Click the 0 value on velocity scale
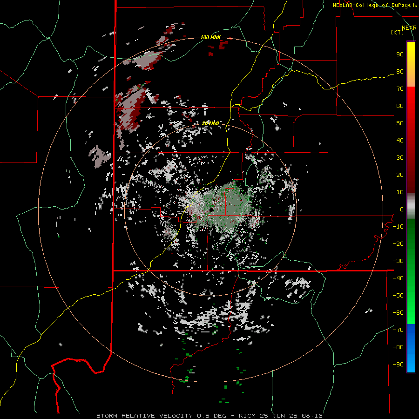This screenshot has width=419, height=419. pos(402,209)
